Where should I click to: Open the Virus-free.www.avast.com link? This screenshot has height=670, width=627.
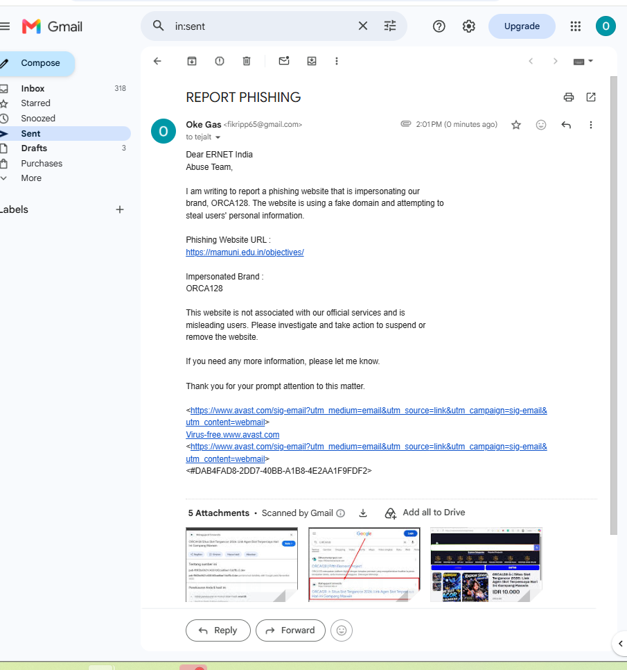pos(233,435)
